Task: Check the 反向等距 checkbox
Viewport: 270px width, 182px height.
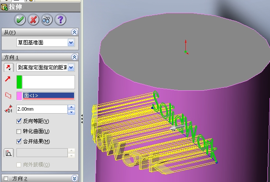Action: (19, 121)
